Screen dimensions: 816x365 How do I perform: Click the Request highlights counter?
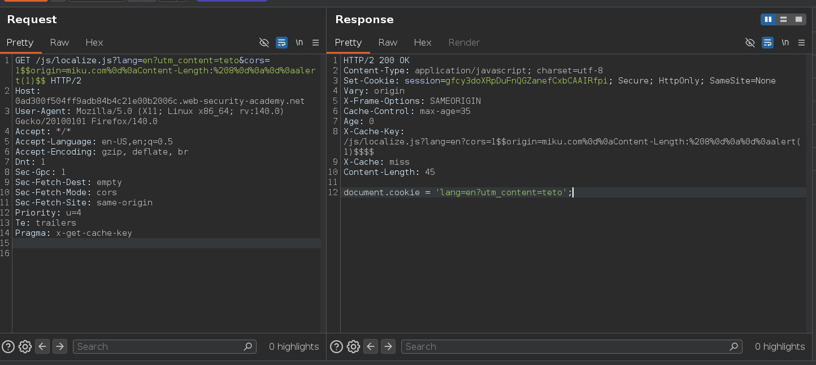tap(294, 346)
